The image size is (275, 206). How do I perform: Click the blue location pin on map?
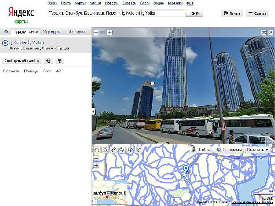(186, 169)
